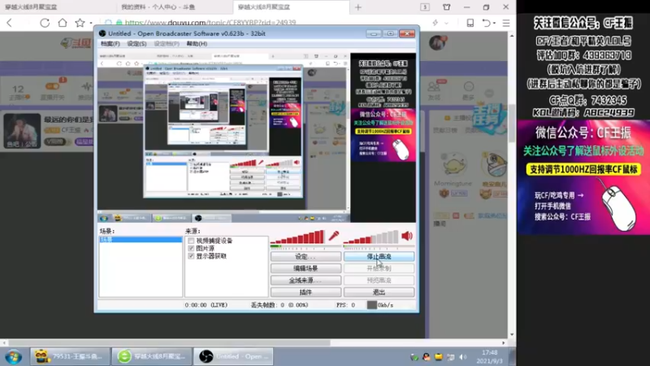Click the browser address bar URL
The image size is (650, 366).
[210, 23]
